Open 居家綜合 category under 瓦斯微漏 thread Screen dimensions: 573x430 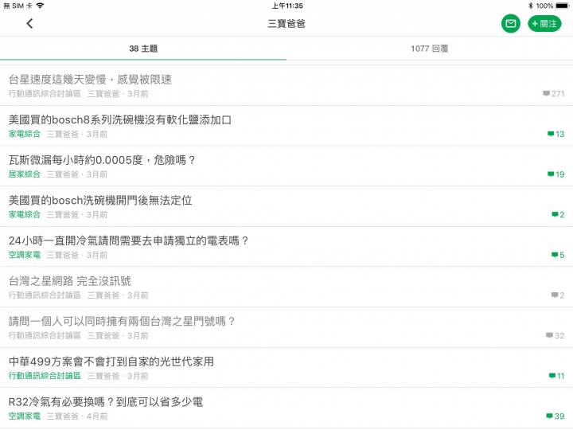25,174
